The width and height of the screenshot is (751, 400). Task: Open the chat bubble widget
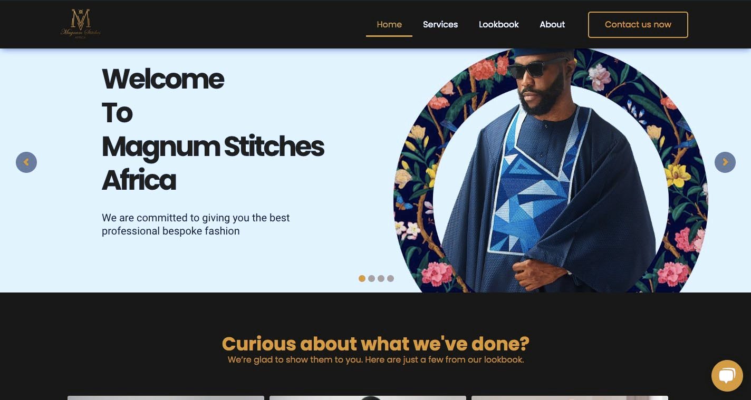[x=727, y=376]
